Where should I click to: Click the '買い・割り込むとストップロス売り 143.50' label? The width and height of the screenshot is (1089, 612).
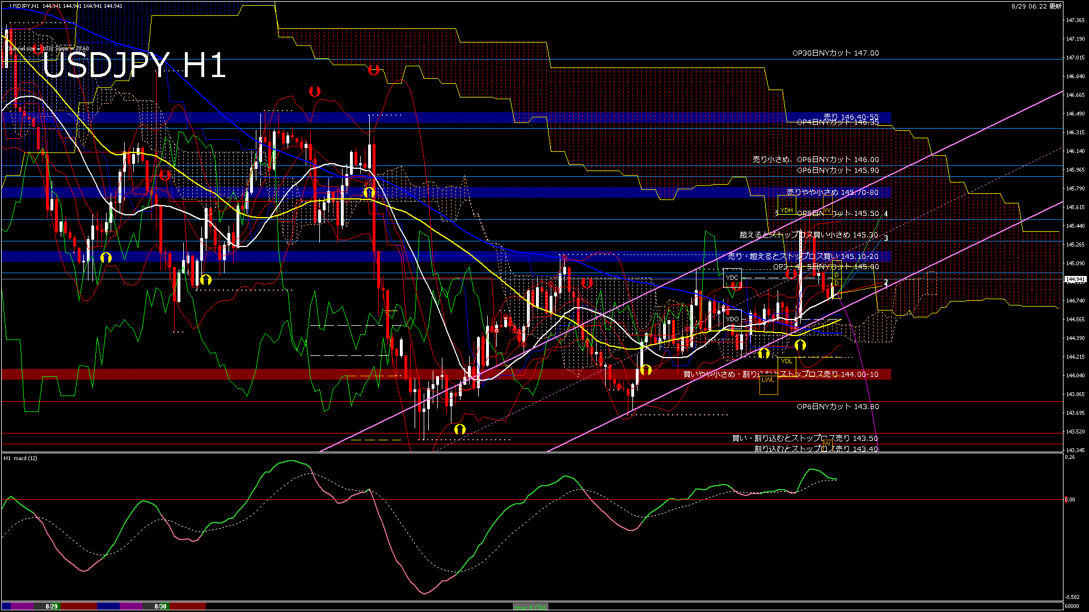[805, 439]
